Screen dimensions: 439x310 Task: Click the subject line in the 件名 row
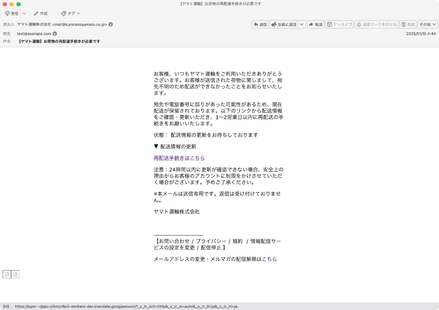[59, 41]
